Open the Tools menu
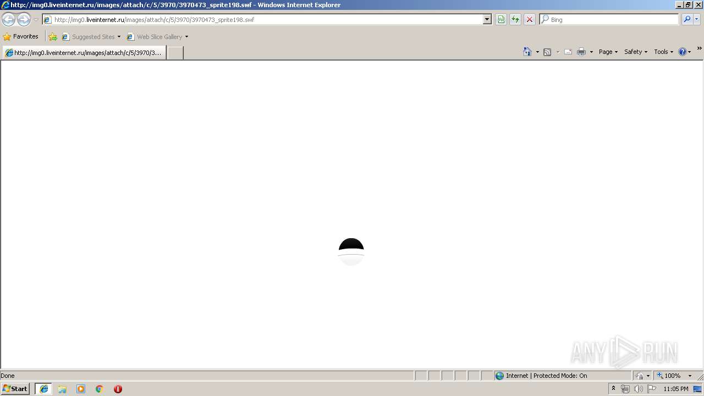The height and width of the screenshot is (396, 704). pyautogui.click(x=664, y=52)
